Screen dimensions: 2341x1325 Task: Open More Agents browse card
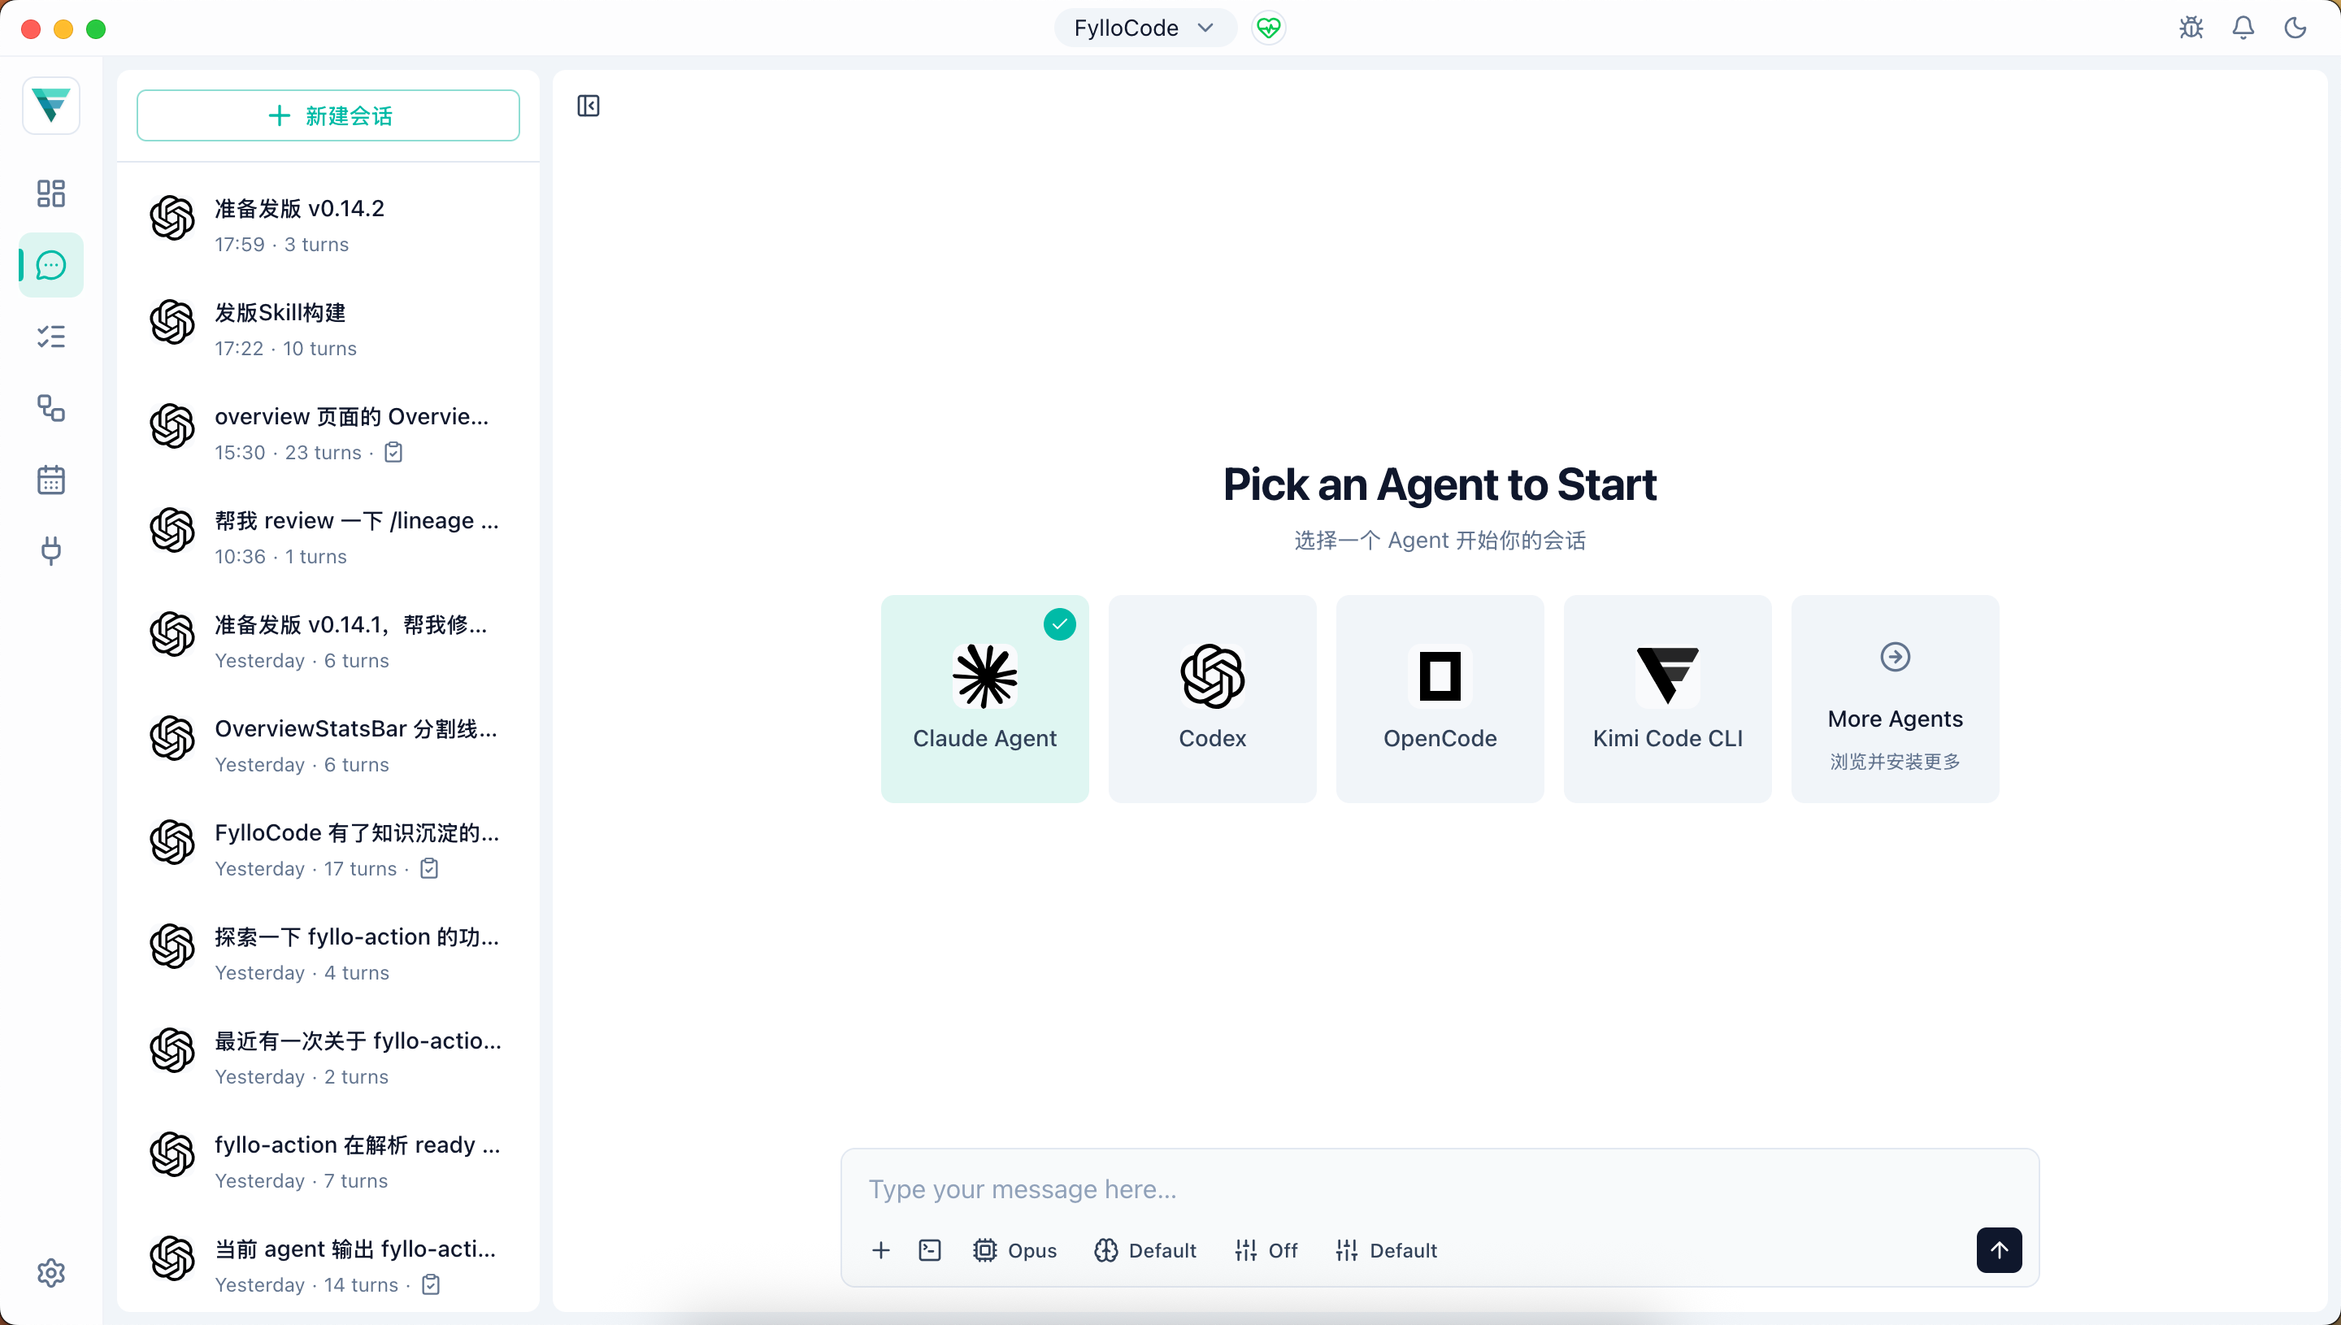coord(1896,699)
